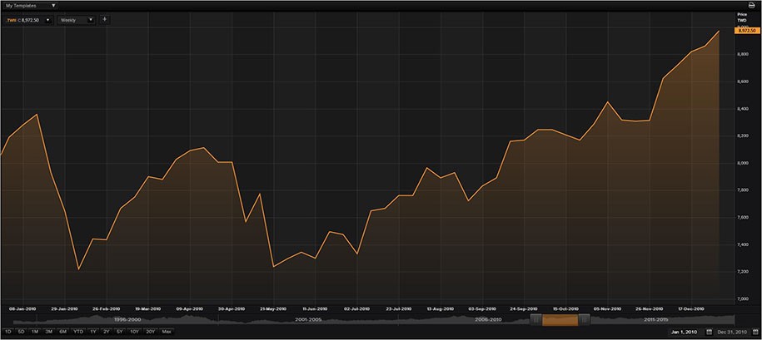This screenshot has height=340, width=762.
Task: Grab the right handle of range slider
Action: click(584, 320)
